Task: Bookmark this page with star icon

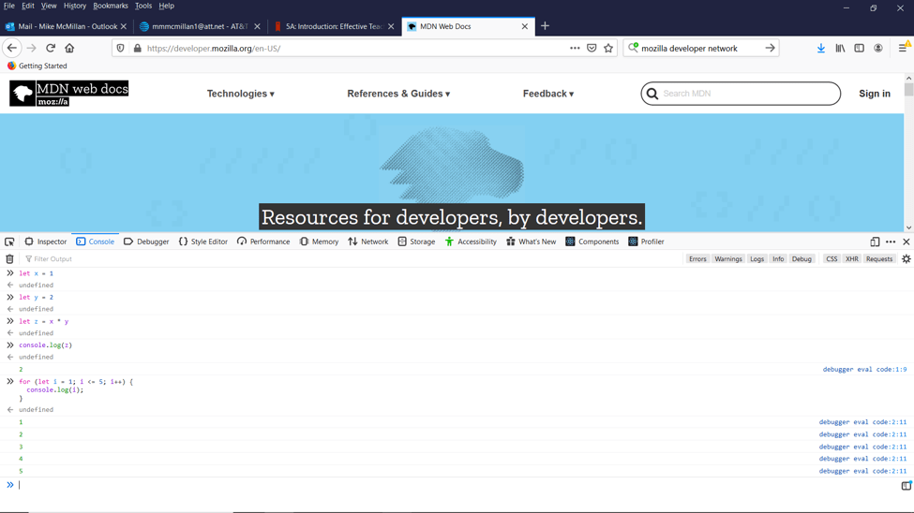Action: (608, 49)
